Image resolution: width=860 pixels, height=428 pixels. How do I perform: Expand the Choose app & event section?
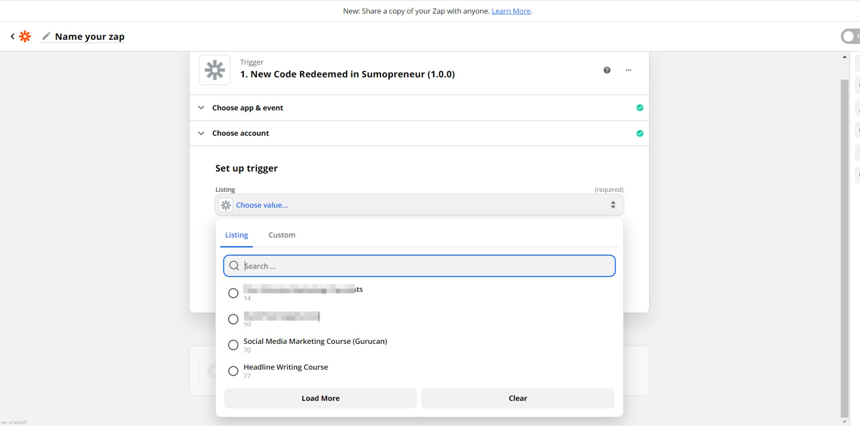[x=419, y=108]
